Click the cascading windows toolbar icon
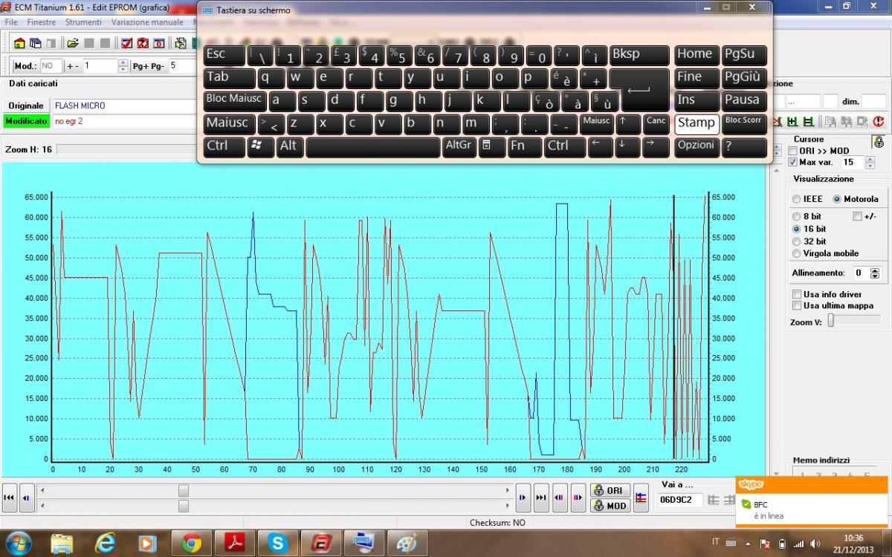The height and width of the screenshot is (557, 892). coord(36,43)
